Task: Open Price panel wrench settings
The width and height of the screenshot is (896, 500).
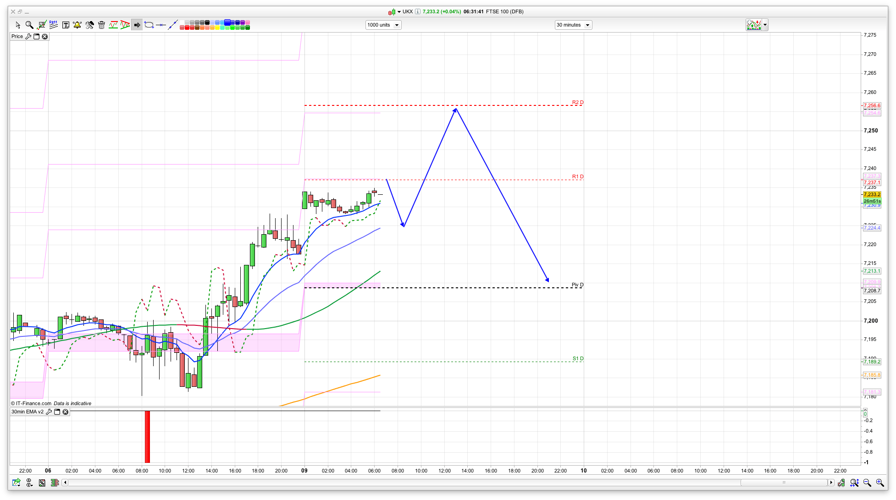Action: (x=28, y=37)
